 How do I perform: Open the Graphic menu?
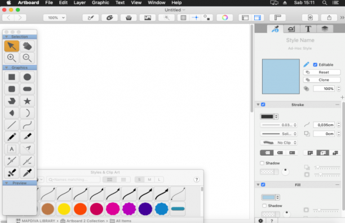pos(100,3)
